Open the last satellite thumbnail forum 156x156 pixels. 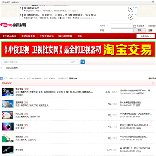click(x=8, y=149)
